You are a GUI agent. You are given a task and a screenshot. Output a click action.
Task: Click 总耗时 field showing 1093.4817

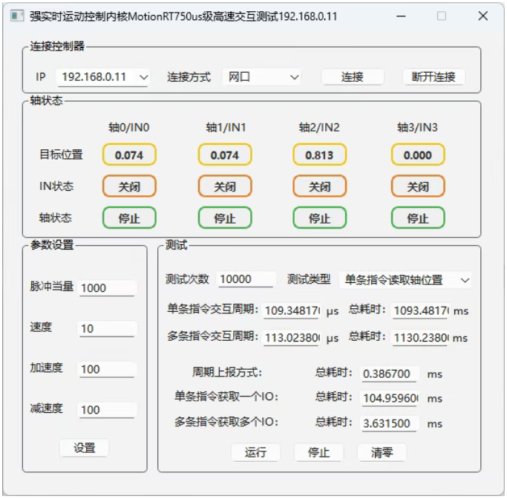click(x=421, y=311)
